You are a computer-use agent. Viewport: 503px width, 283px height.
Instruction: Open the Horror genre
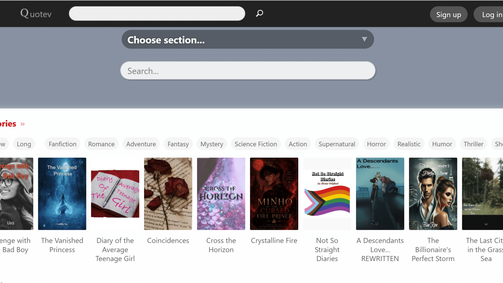point(376,144)
